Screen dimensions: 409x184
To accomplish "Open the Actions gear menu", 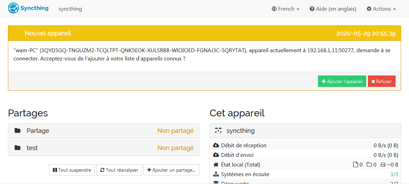I will [x=381, y=9].
